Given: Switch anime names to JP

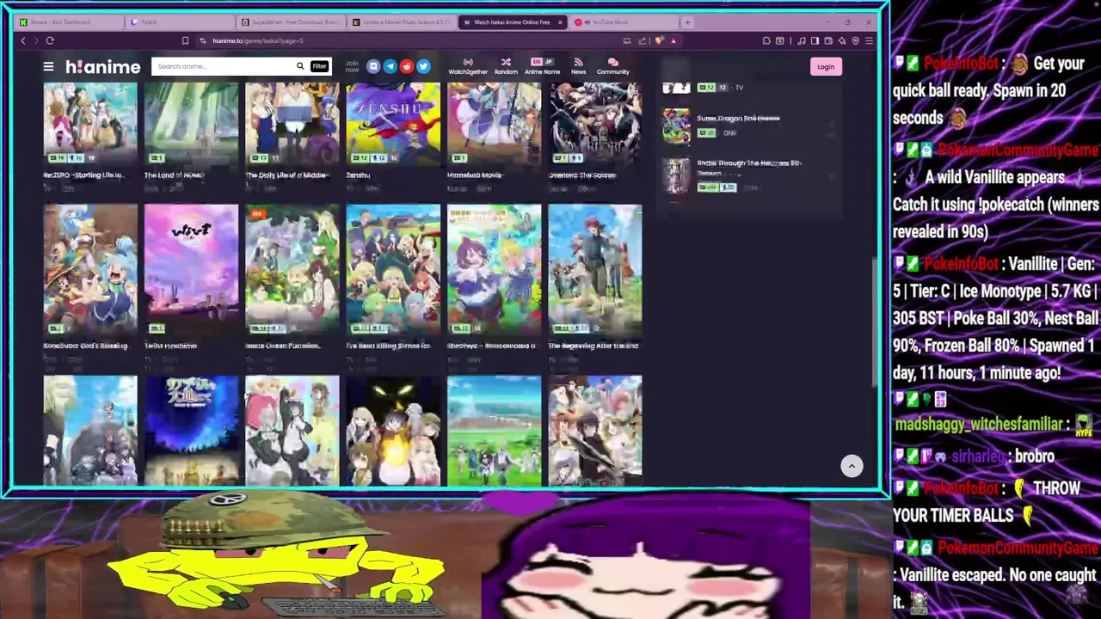Looking at the screenshot, I should 547,62.
